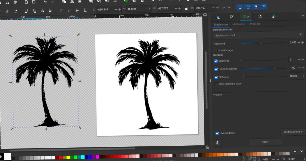Screen dimensions: 306x161
Task: Toggle the width/height ratio lock
Action: click(187, 8)
